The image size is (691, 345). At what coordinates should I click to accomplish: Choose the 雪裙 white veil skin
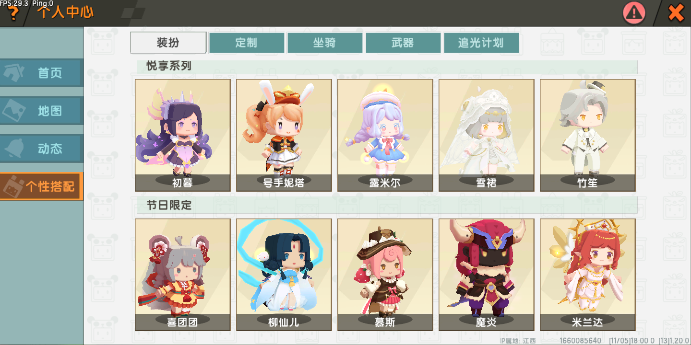pos(487,135)
